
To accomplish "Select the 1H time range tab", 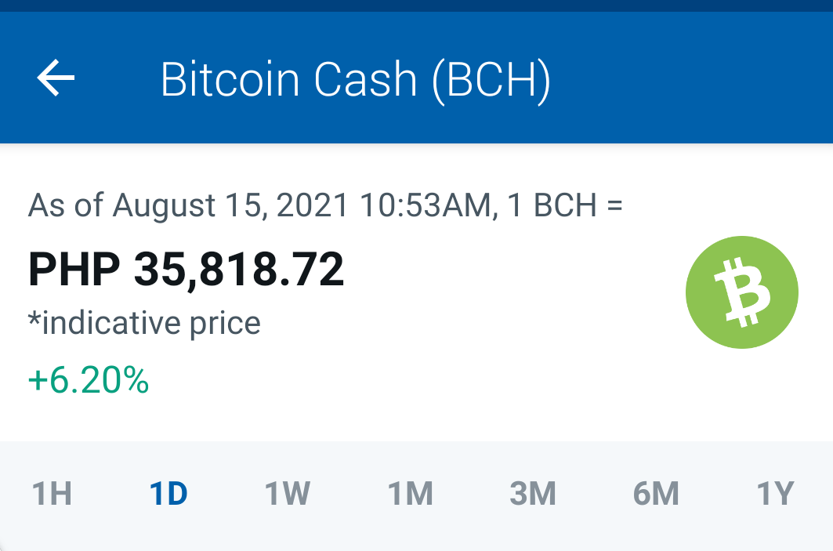I will [x=52, y=493].
